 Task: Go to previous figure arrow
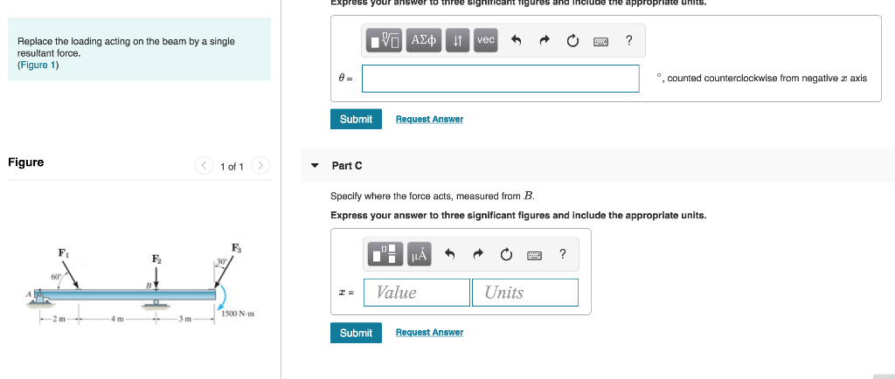pyautogui.click(x=204, y=165)
